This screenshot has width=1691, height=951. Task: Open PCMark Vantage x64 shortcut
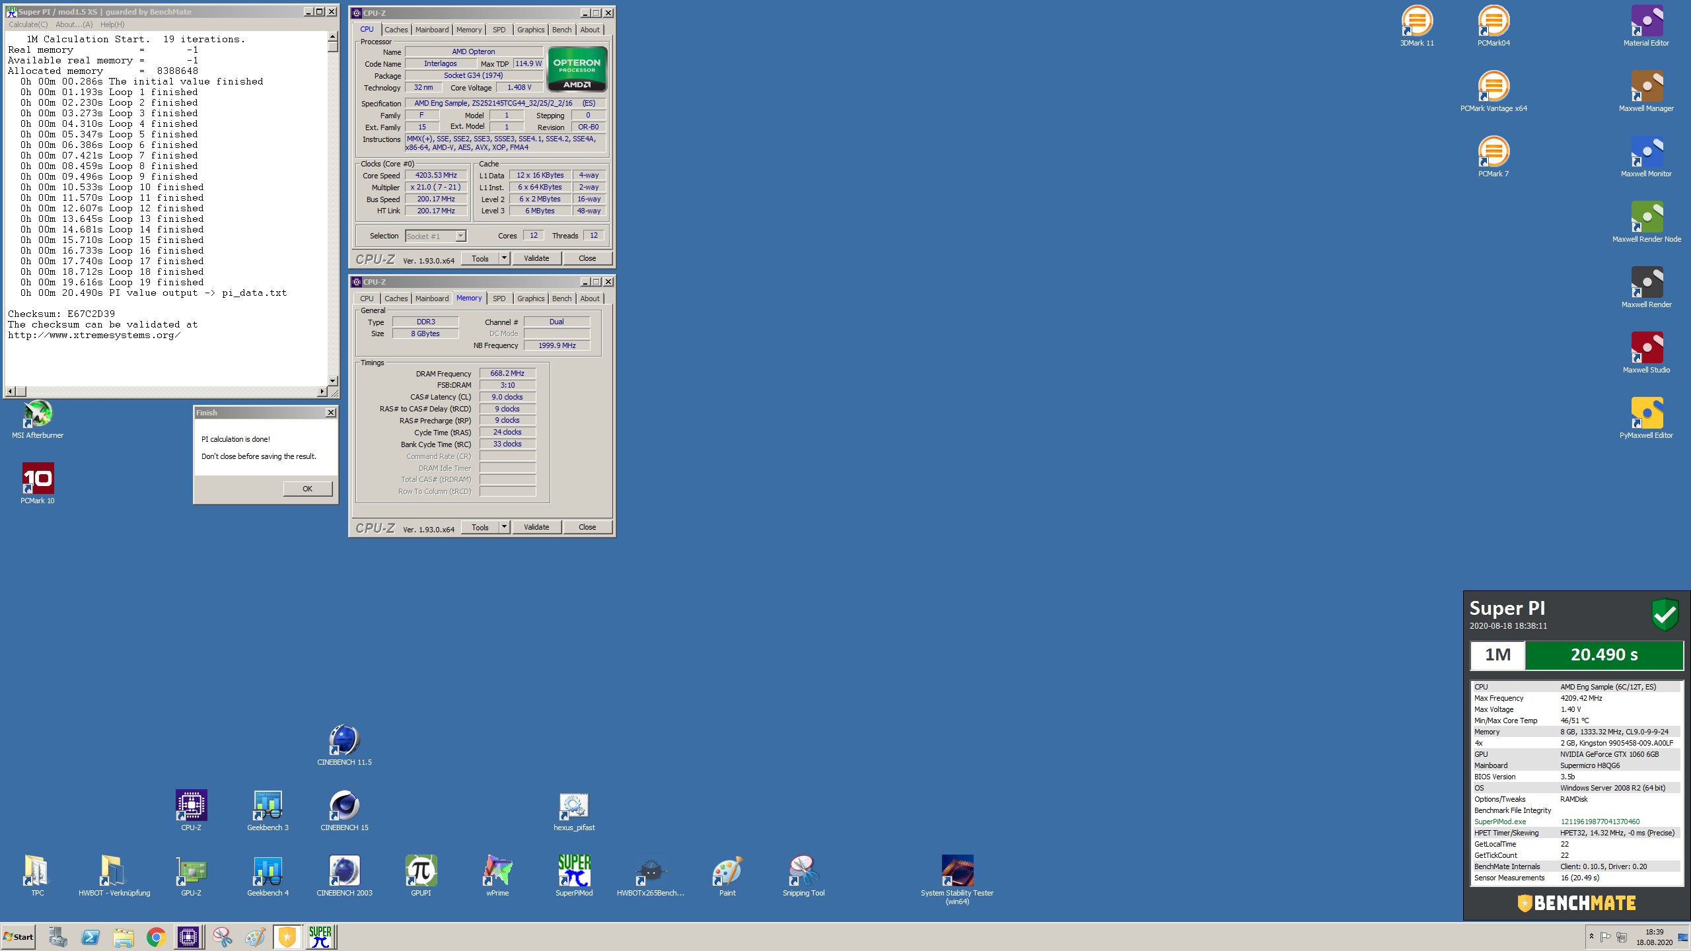pyautogui.click(x=1493, y=92)
